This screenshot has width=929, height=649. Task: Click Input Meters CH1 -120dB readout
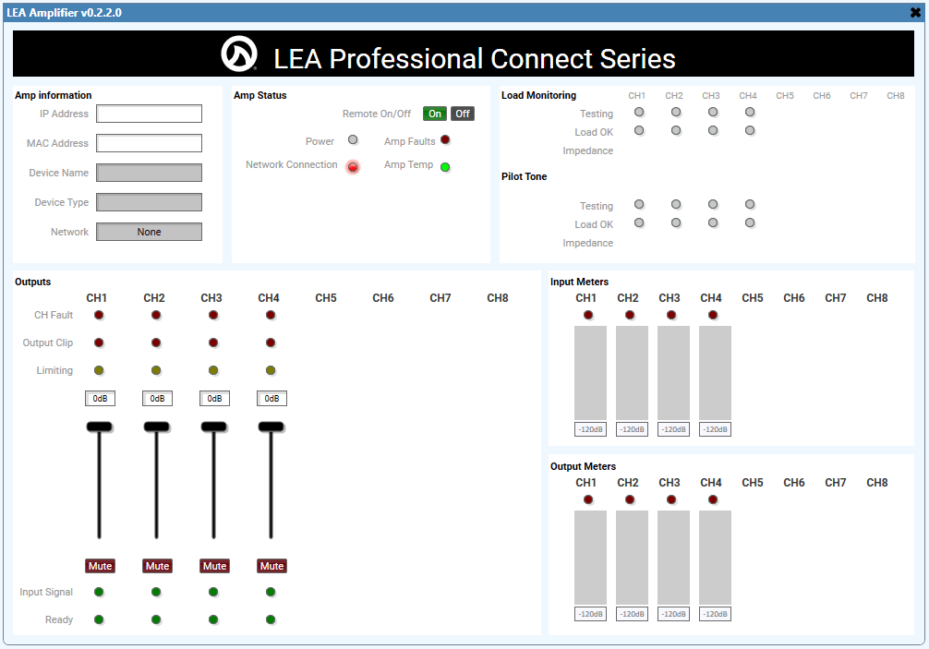[591, 429]
